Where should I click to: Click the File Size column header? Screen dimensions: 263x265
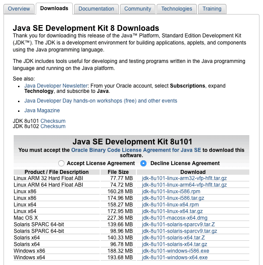[118, 172]
